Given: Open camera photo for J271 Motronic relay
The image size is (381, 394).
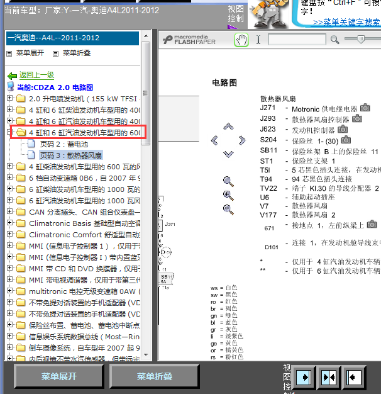Looking at the screenshot, I should tap(365, 108).
